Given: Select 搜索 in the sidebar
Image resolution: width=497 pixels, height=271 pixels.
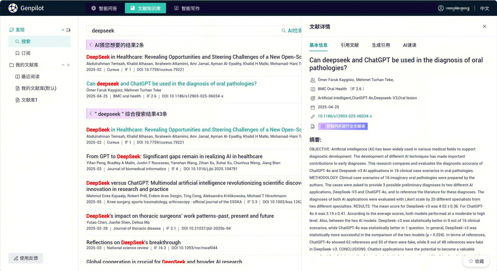Looking at the screenshot, I should pos(40,42).
